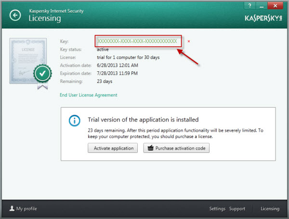Viewport: 289px width, 219px height.
Task: Click 'Trial version of the application is installed' heading
Action: click(x=143, y=120)
